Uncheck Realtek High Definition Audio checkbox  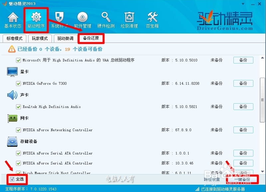coord(18,107)
